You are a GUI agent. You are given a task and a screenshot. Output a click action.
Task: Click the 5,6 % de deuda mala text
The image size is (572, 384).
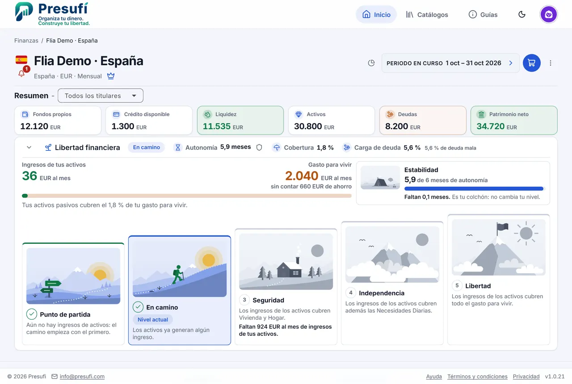450,148
